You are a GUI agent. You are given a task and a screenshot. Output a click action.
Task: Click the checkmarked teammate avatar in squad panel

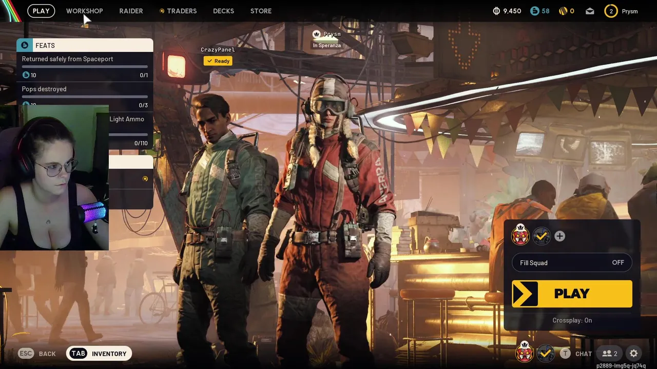click(x=541, y=236)
